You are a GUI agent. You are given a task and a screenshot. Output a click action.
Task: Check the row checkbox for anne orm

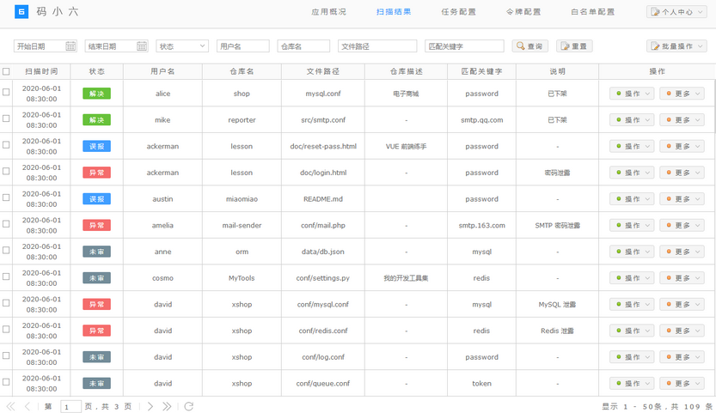click(6, 250)
